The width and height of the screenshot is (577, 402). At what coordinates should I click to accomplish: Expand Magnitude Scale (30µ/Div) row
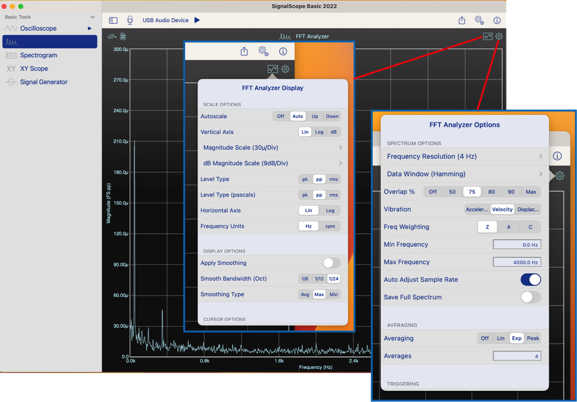tap(273, 147)
